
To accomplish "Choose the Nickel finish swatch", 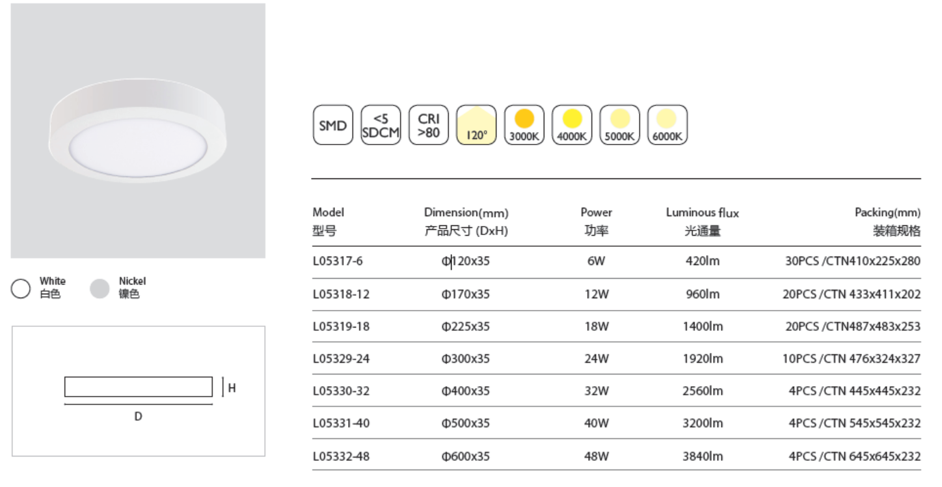I will [x=100, y=288].
